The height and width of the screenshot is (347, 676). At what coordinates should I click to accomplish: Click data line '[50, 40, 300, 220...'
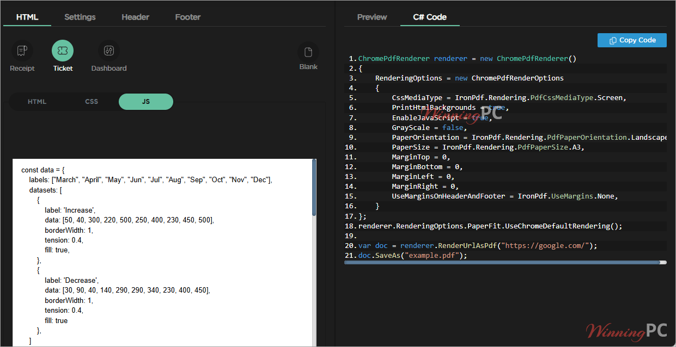130,220
